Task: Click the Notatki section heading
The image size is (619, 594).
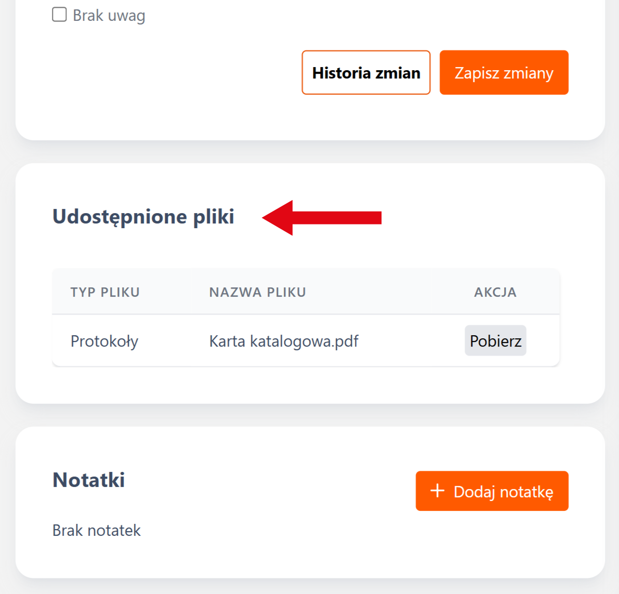Action: pos(89,480)
